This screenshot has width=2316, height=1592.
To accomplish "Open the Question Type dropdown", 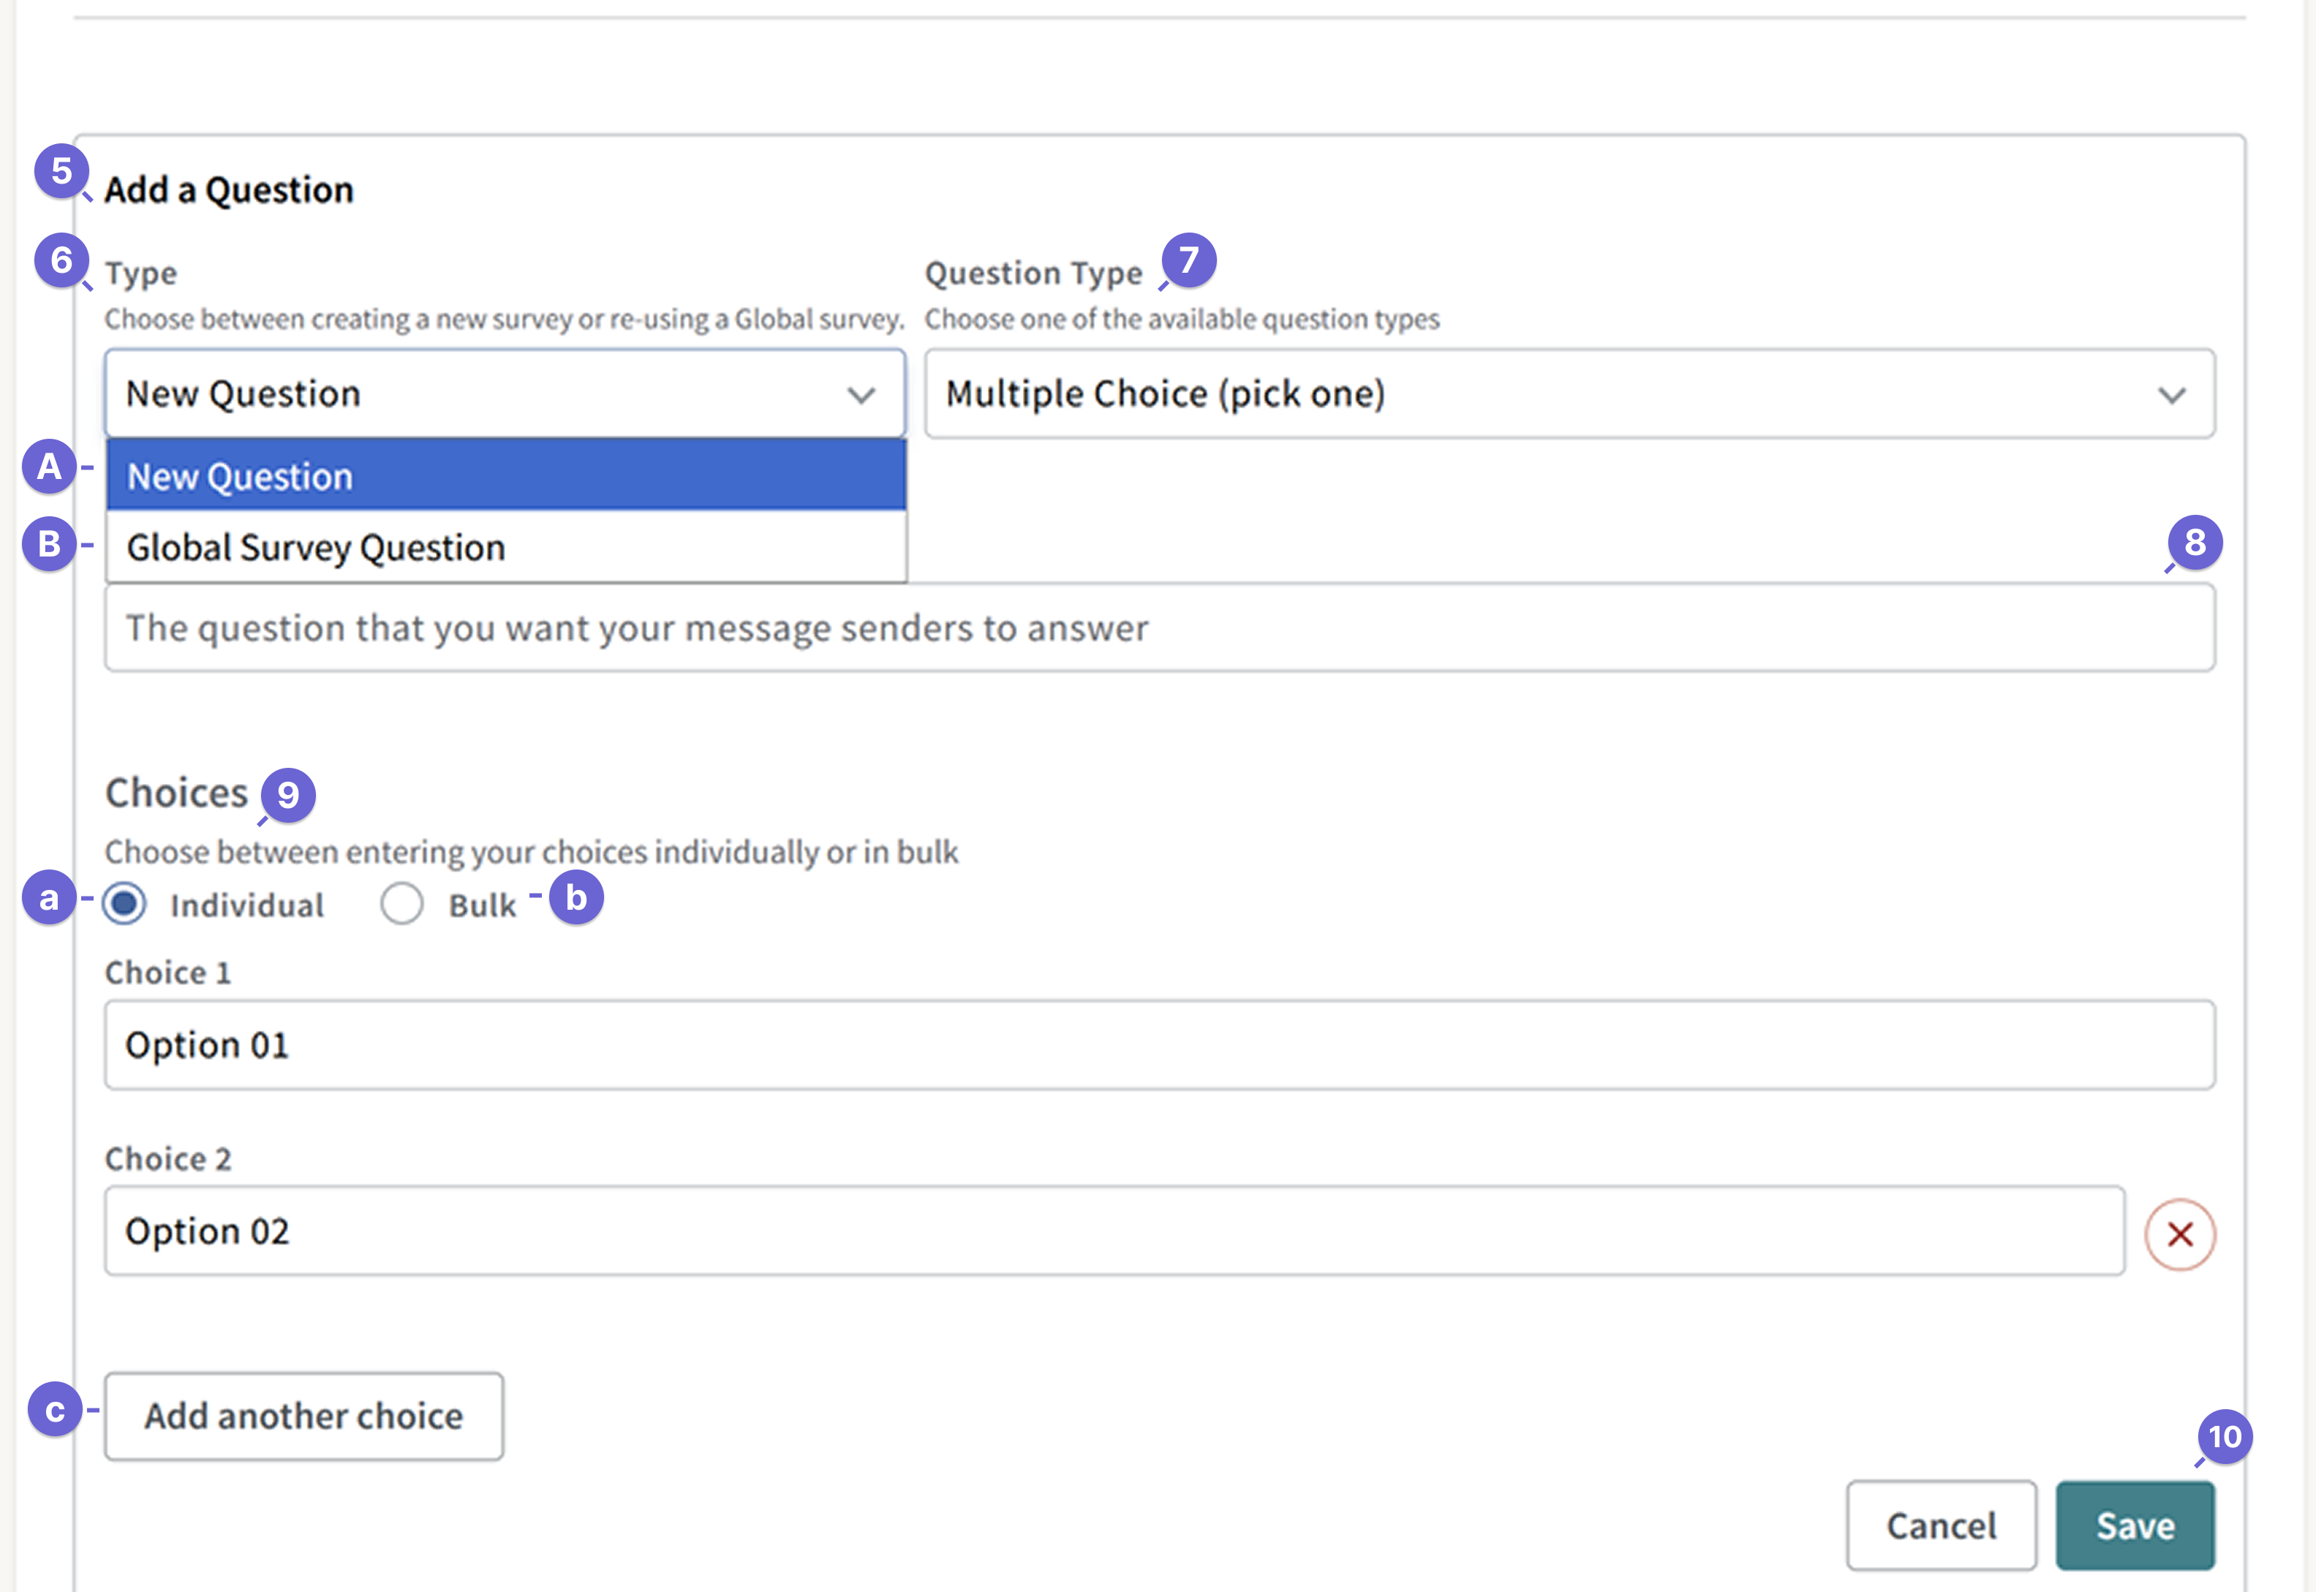I will 1569,393.
